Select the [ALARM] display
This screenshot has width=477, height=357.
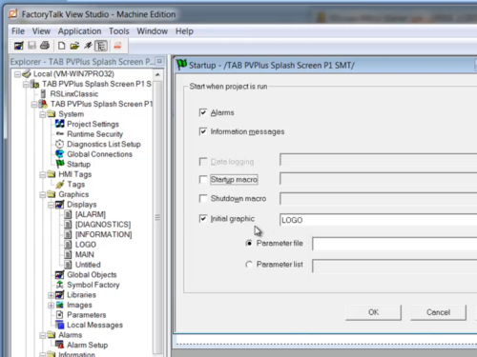(91, 214)
